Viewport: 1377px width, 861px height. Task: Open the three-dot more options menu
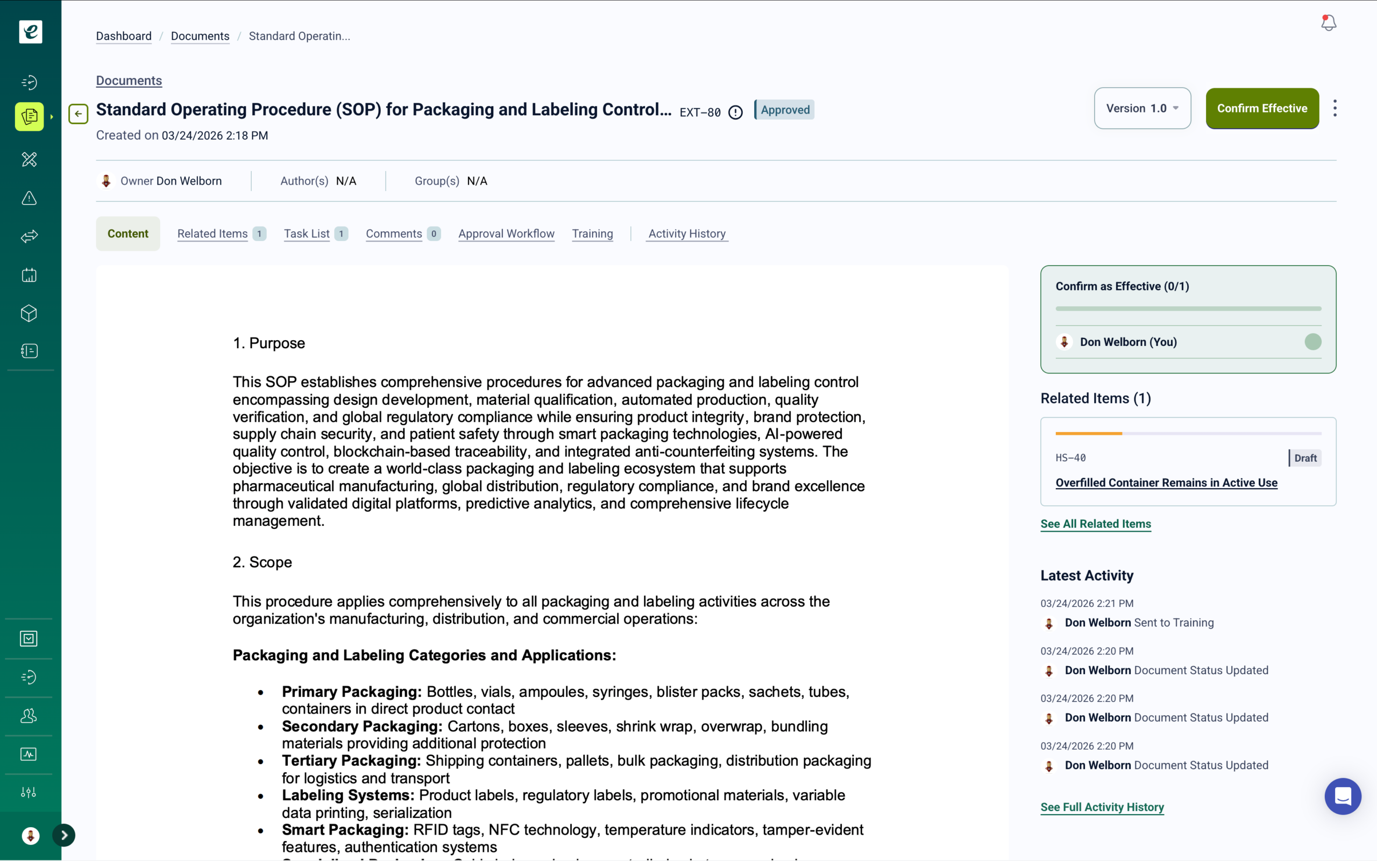click(x=1335, y=108)
